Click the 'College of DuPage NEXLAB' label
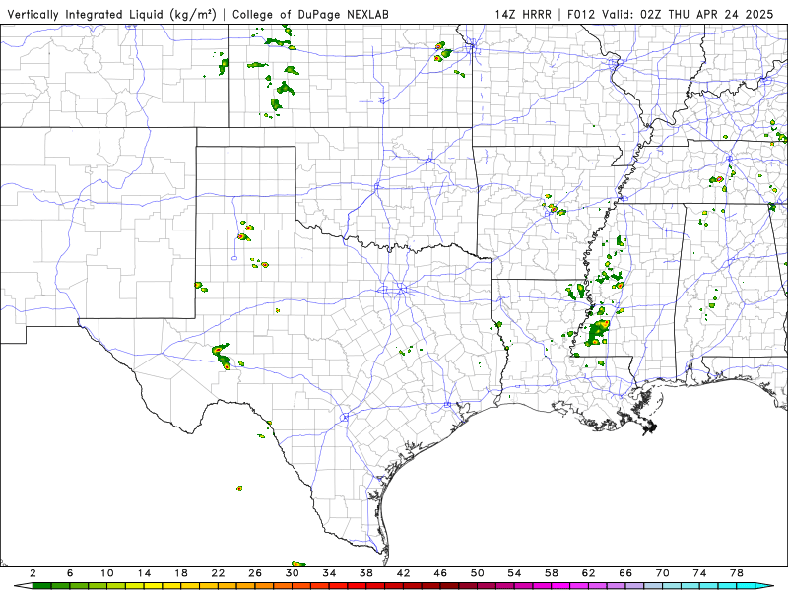 tap(310, 14)
